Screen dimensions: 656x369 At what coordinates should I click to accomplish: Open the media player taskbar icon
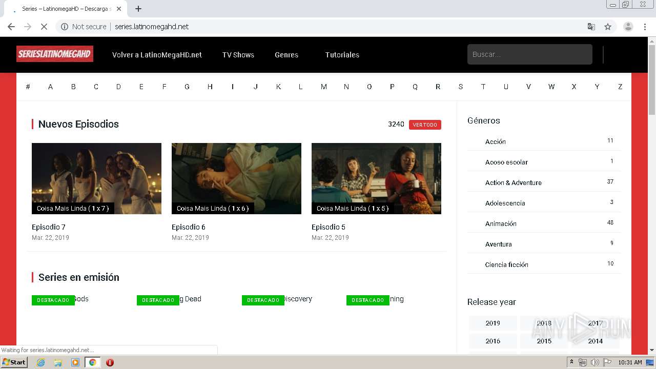(75, 362)
